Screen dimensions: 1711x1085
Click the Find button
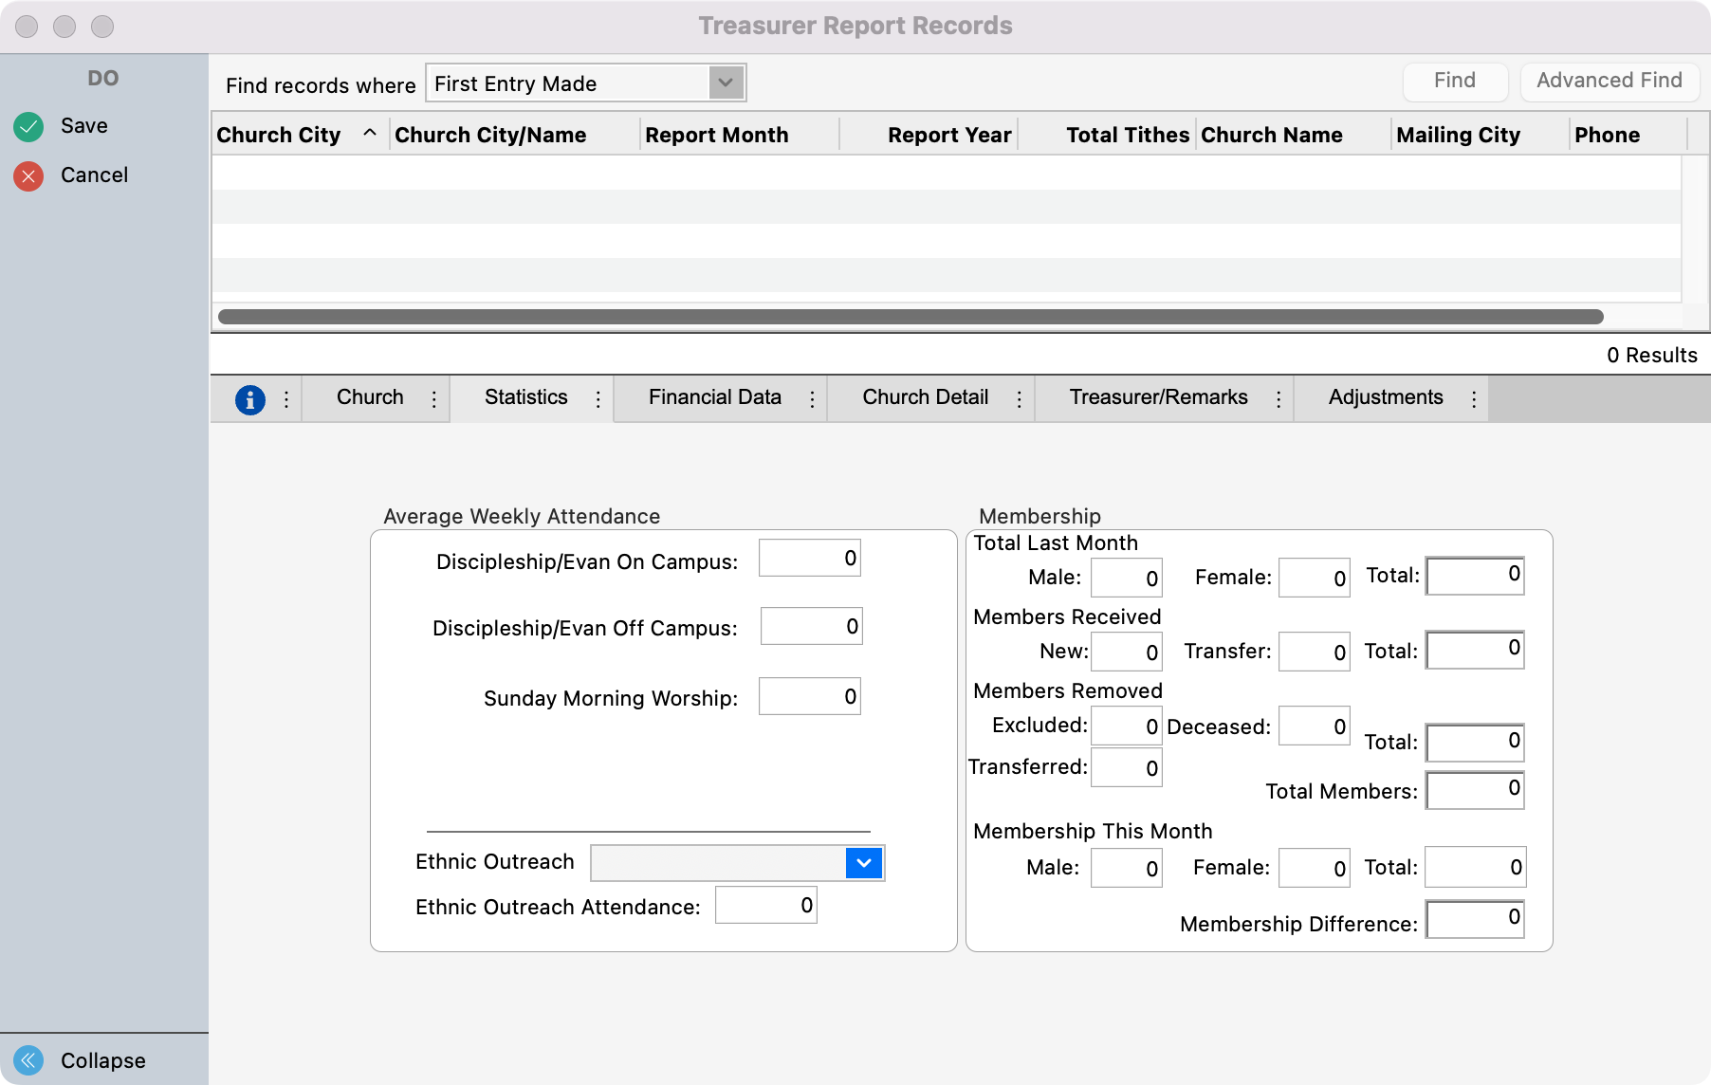(1455, 81)
